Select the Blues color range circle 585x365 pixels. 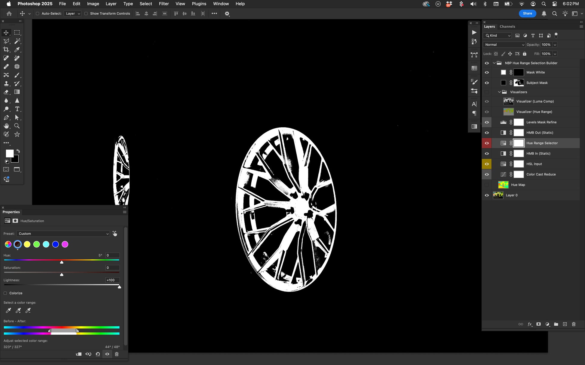(x=55, y=244)
